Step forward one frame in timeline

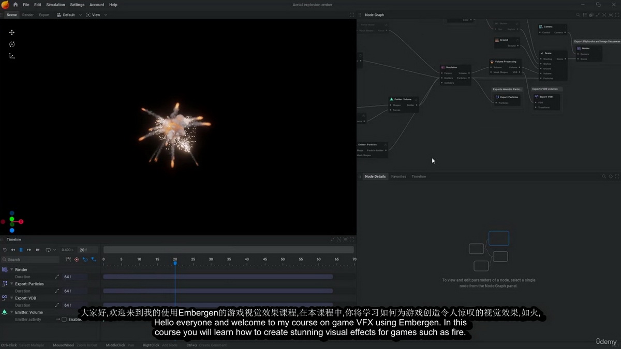(x=29, y=250)
